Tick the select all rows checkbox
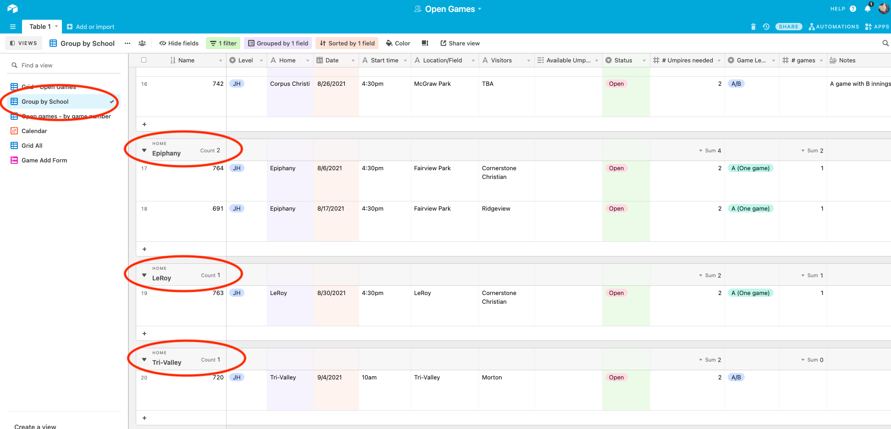 (144, 60)
